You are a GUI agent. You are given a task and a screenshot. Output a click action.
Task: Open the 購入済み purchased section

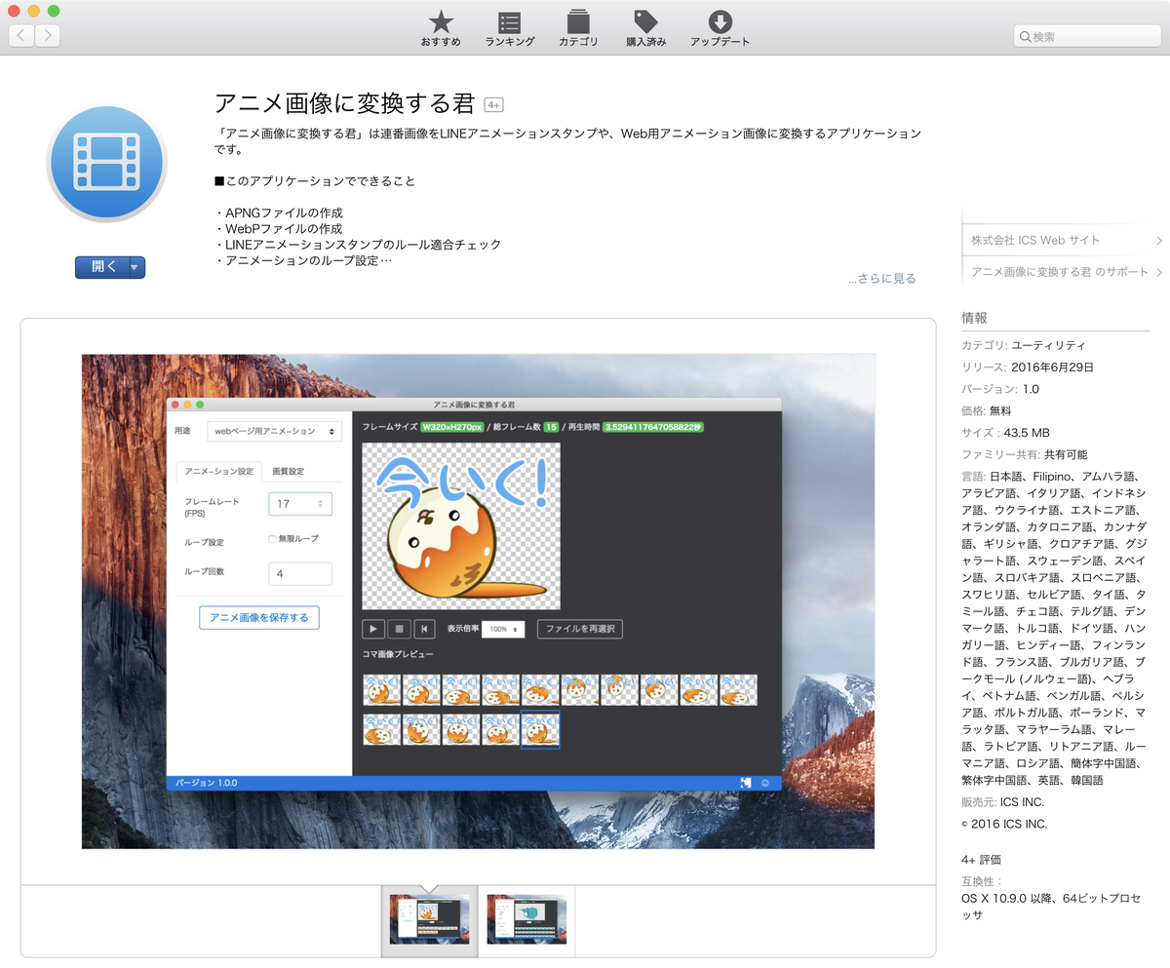click(x=645, y=28)
